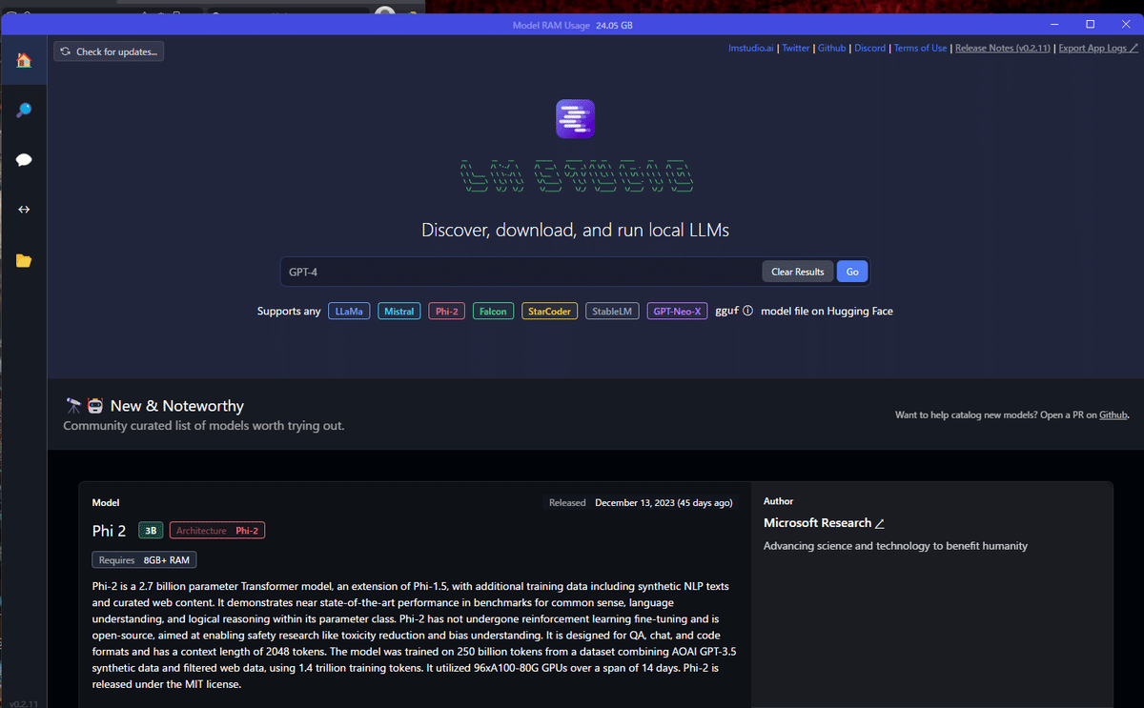This screenshot has width=1144, height=708.
Task: Click the release date December 13, 2023
Action: coord(664,502)
